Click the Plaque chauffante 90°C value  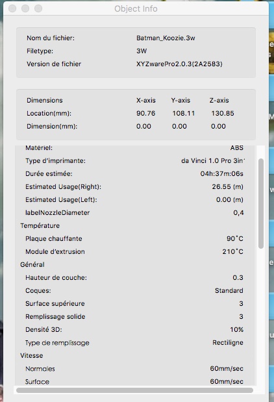235,238
